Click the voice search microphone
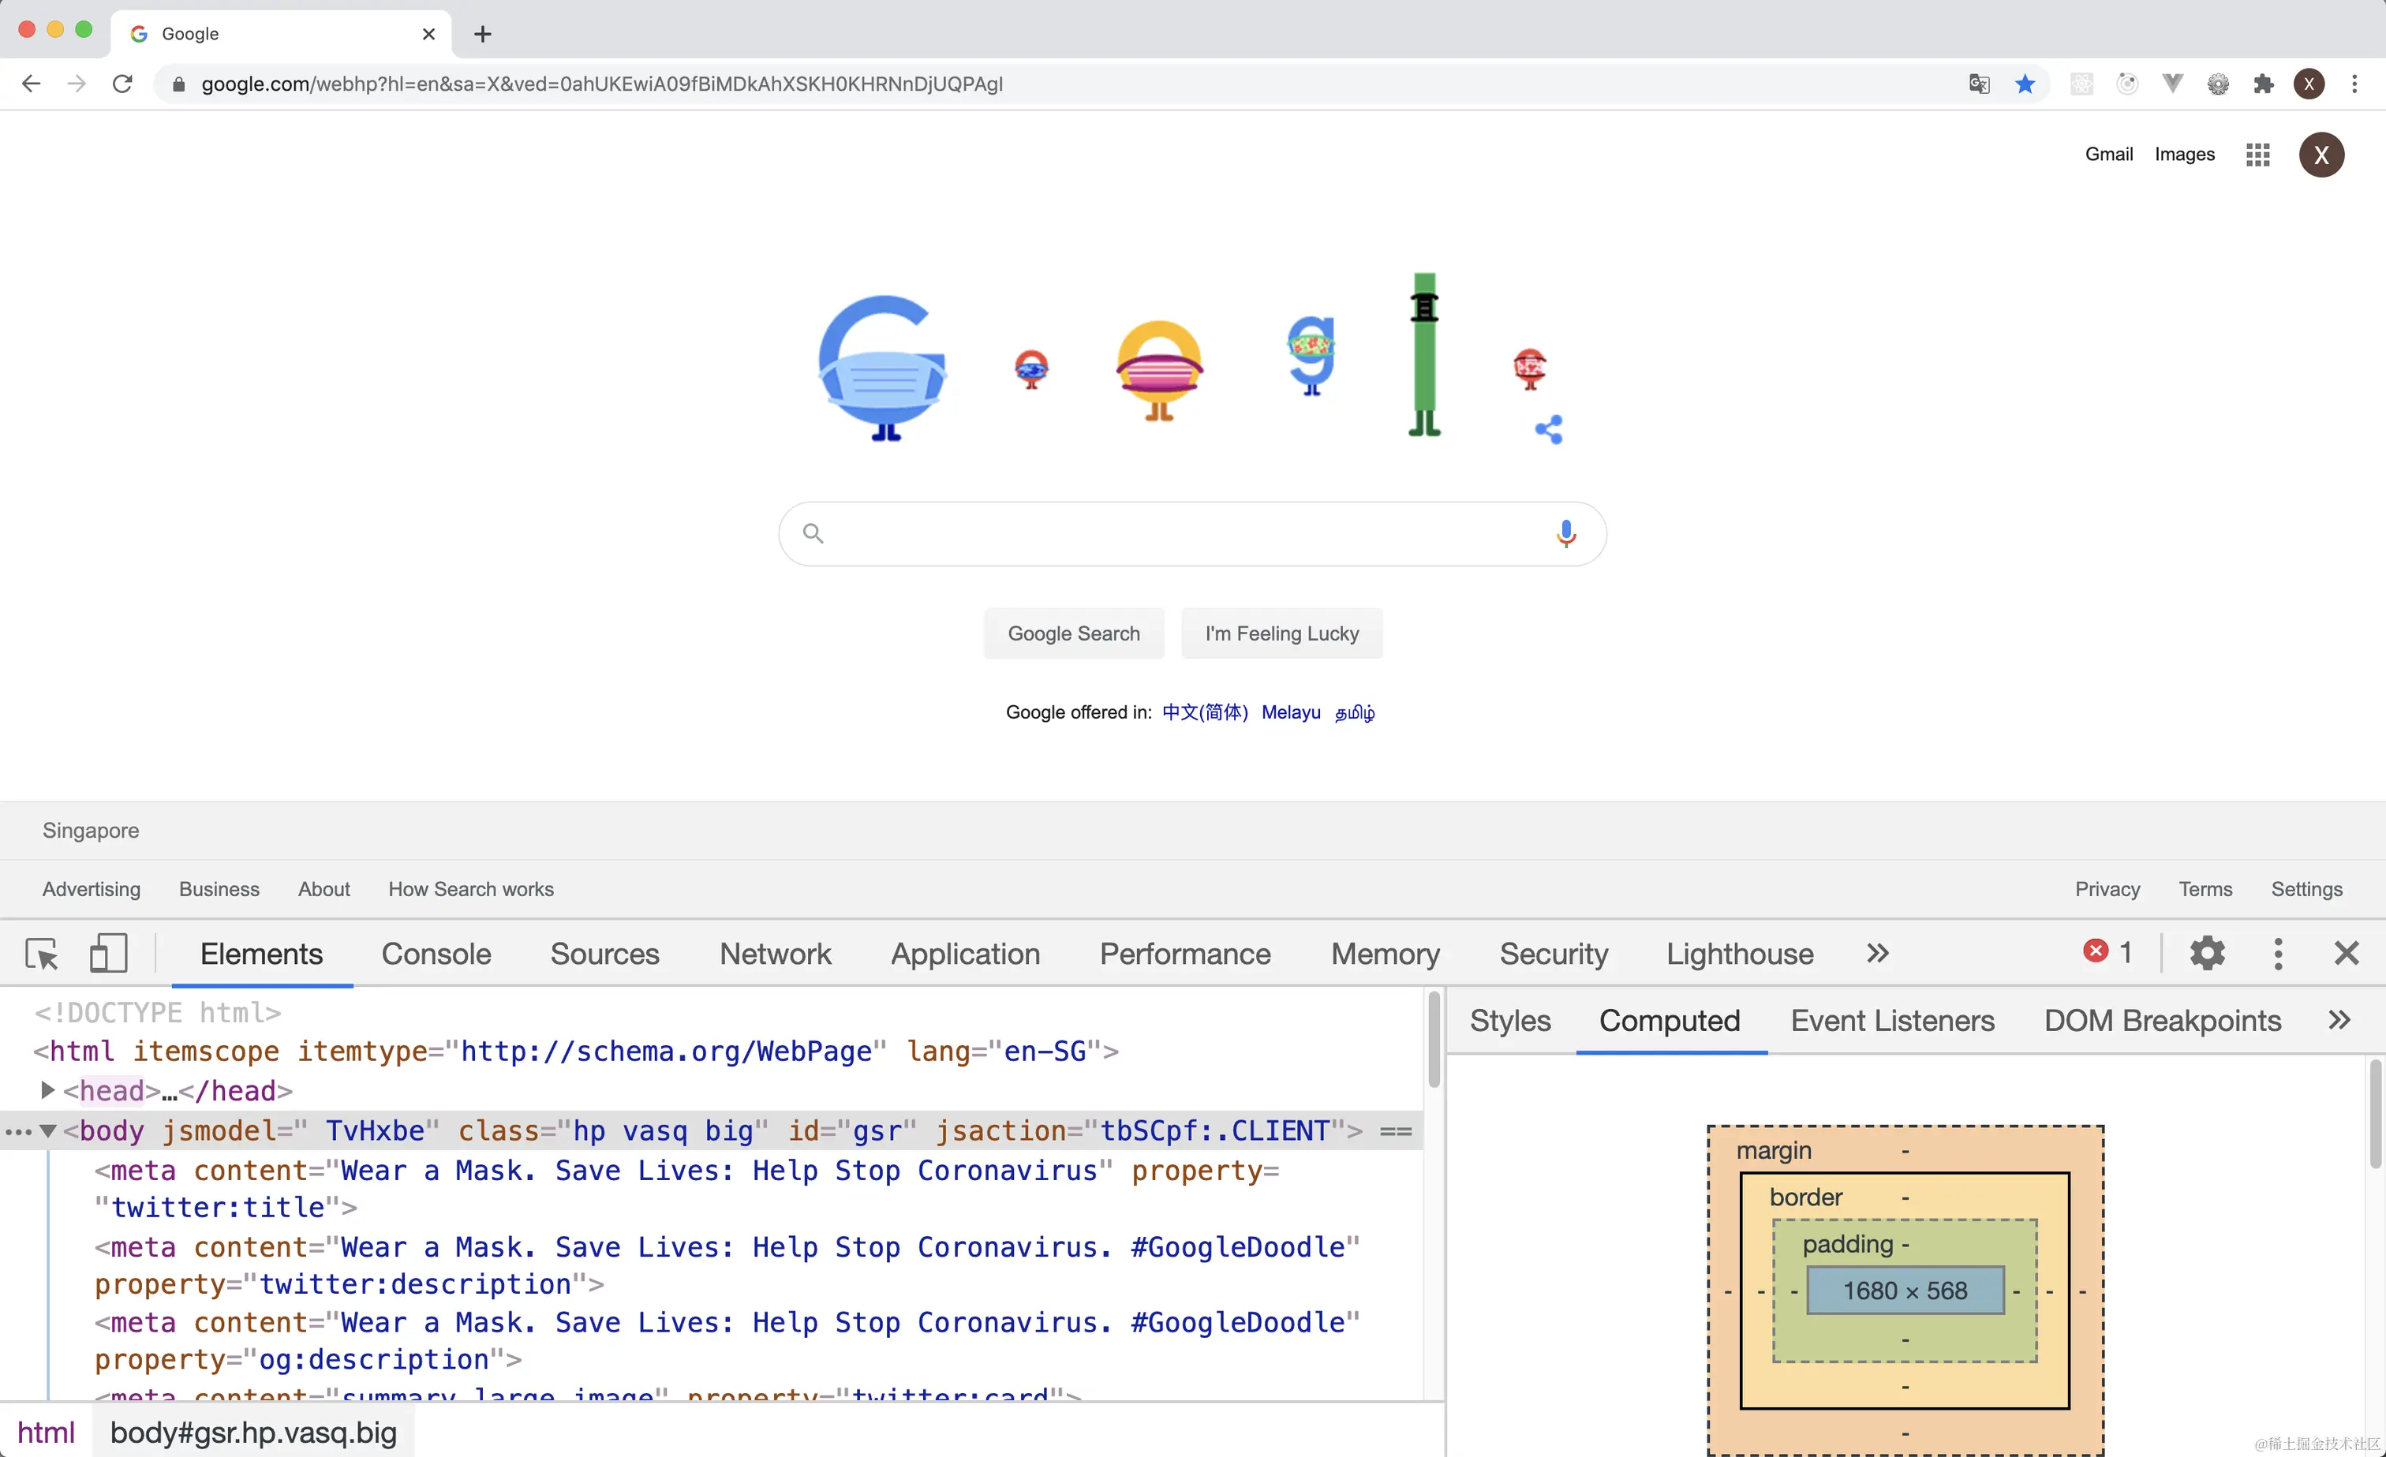The width and height of the screenshot is (2386, 1457). 1565,533
